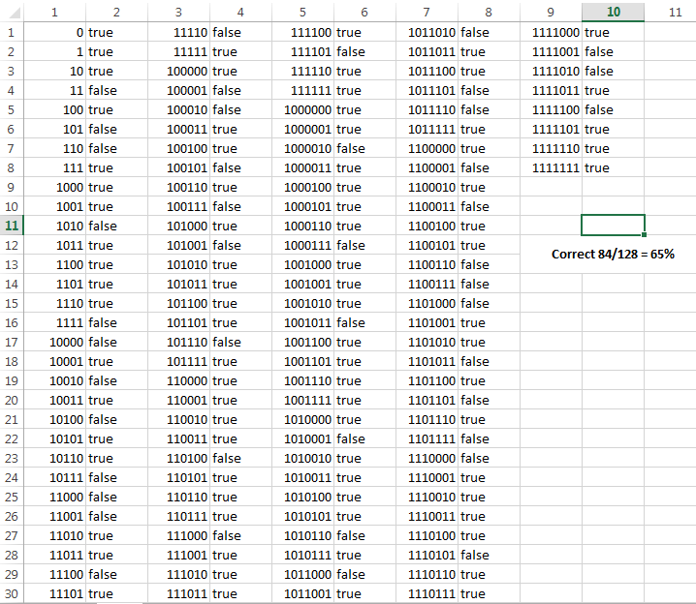Click the fill handle of the selected cell
The width and height of the screenshot is (696, 604).
point(645,235)
